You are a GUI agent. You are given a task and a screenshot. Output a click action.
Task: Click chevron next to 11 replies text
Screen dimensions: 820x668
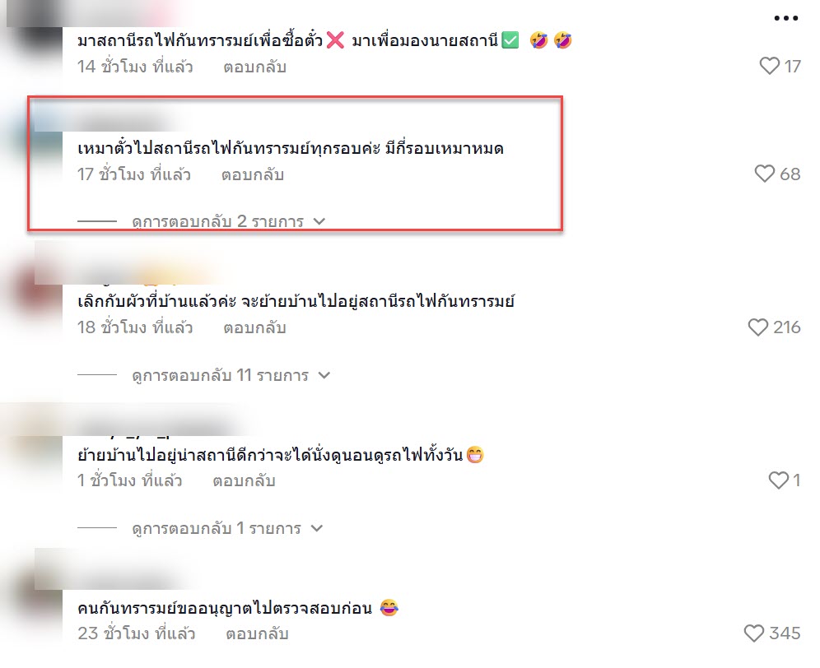click(x=324, y=375)
